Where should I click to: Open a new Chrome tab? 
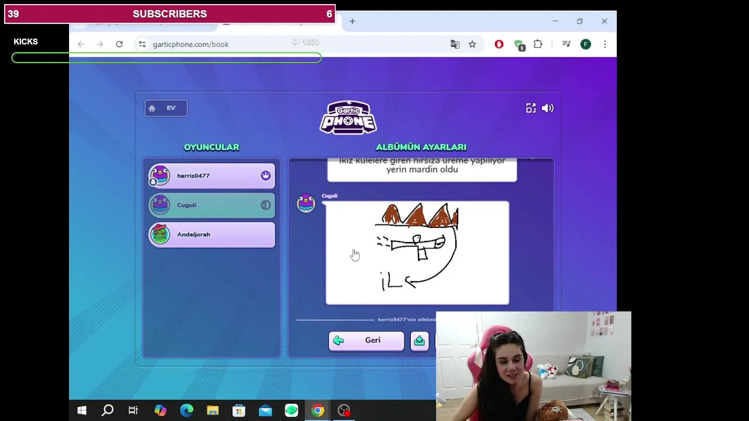pyautogui.click(x=352, y=22)
